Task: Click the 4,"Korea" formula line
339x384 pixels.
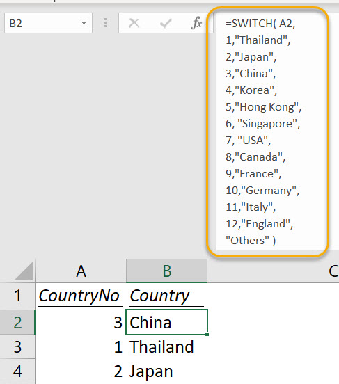Action: coord(251,90)
